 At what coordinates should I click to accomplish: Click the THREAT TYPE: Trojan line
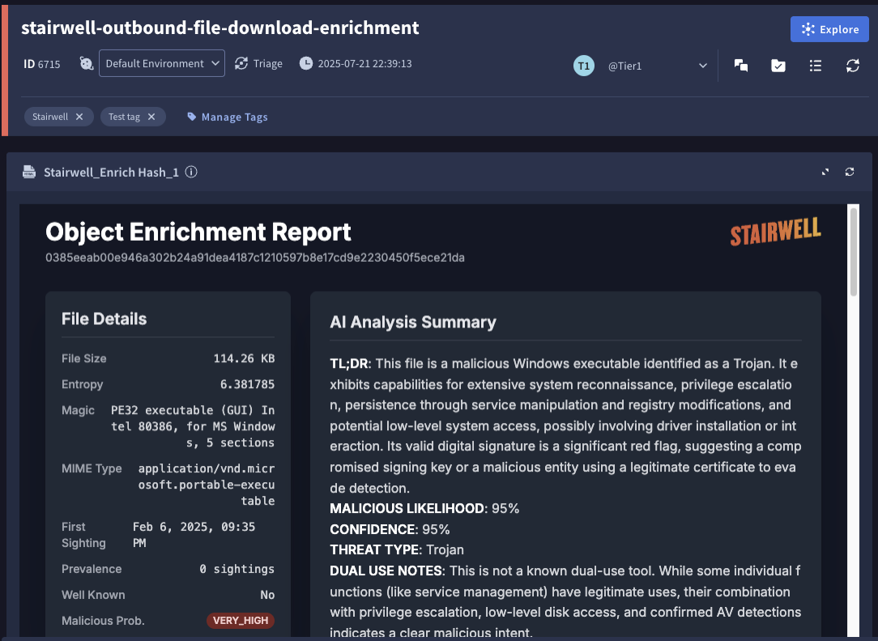[x=397, y=549]
